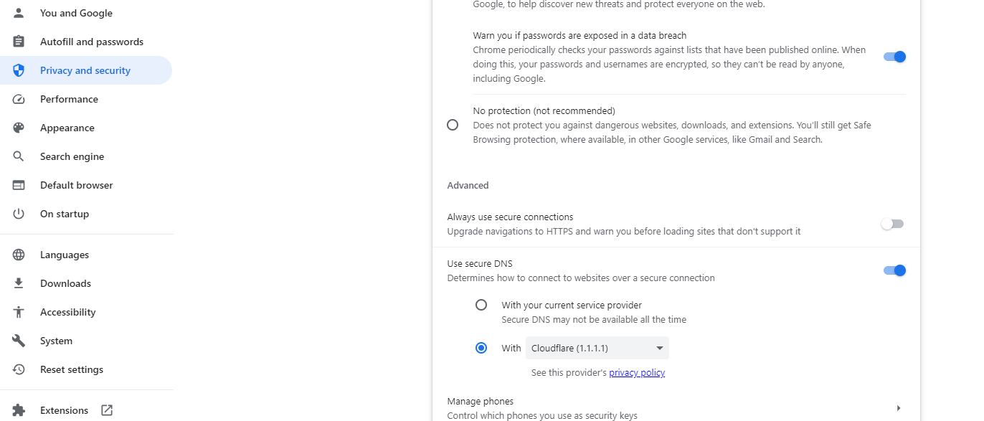This screenshot has height=421, width=984.
Task: Select the Privacy and security shield icon
Action: click(17, 70)
